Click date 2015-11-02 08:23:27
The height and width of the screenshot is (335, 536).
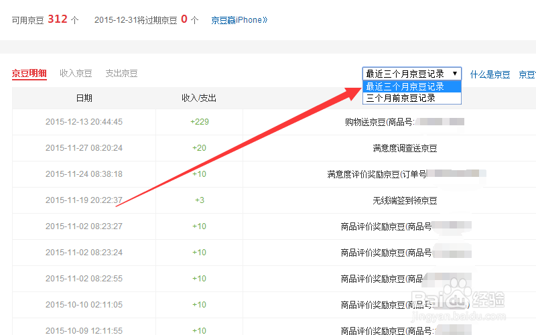tap(84, 226)
